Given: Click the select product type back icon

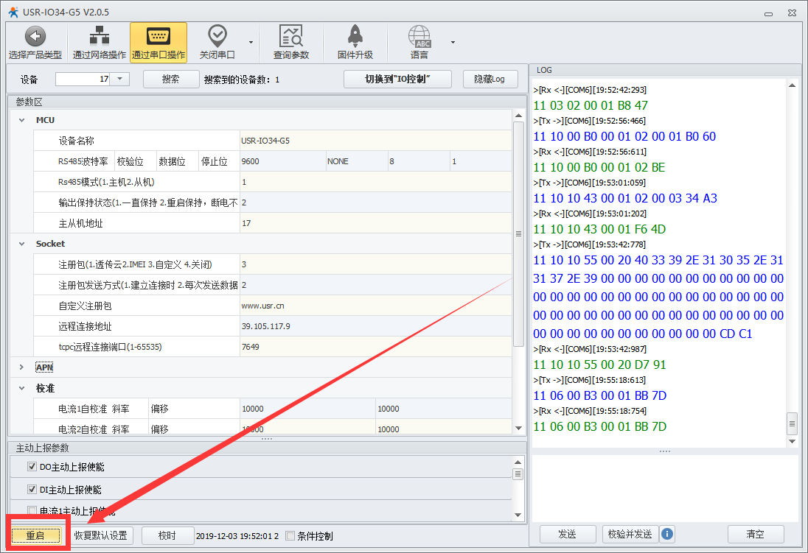Looking at the screenshot, I should coord(35,37).
